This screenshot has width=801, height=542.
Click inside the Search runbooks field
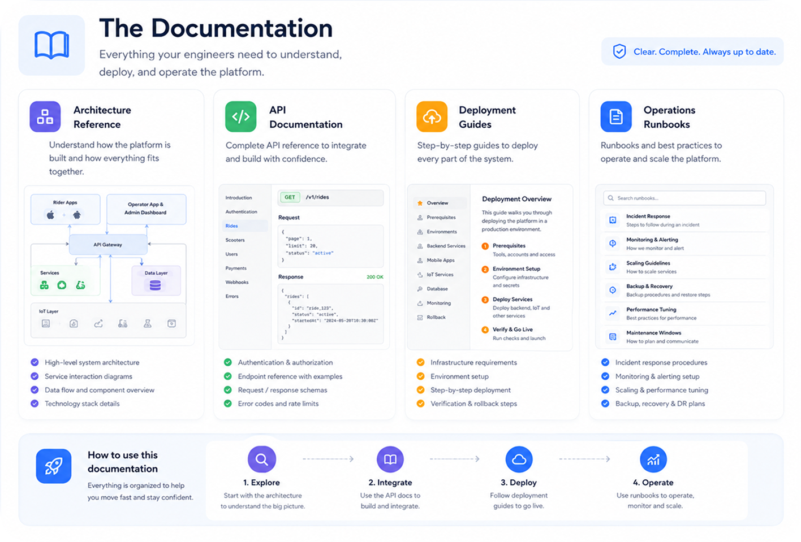pos(684,198)
